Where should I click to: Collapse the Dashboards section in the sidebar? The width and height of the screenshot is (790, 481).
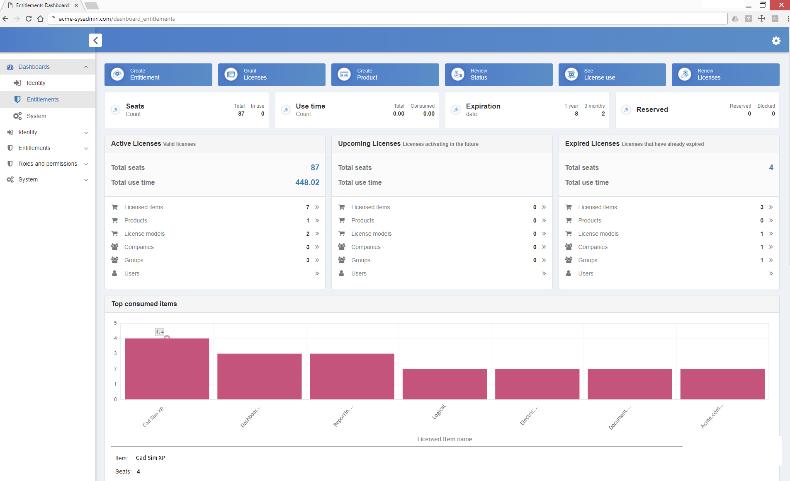(86, 67)
